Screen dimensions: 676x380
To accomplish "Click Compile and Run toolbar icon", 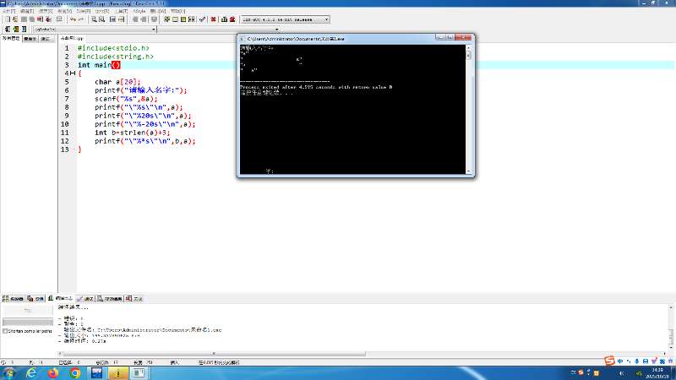I will point(183,19).
